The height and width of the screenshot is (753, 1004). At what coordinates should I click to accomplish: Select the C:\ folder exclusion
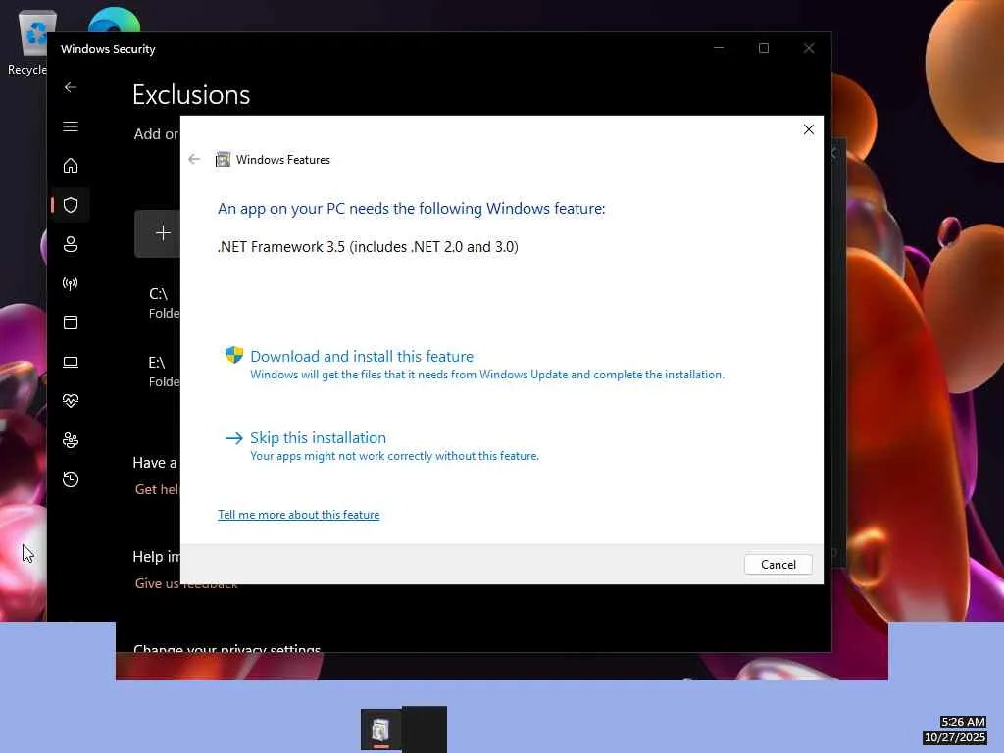(164, 303)
